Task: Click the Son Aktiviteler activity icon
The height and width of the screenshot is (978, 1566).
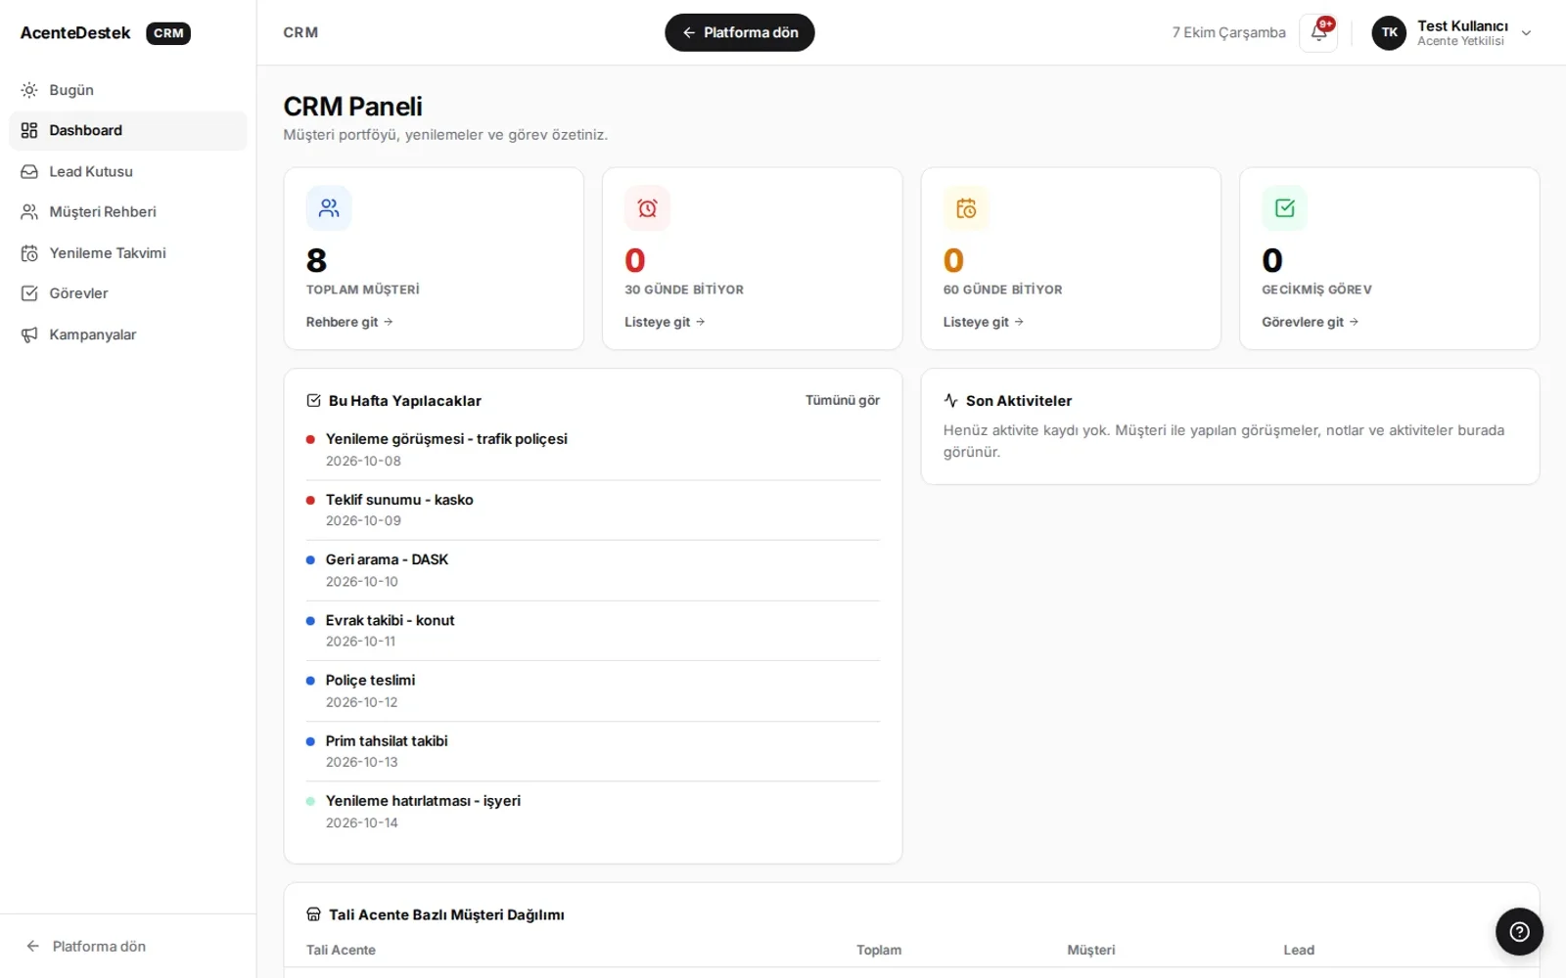Action: (950, 400)
